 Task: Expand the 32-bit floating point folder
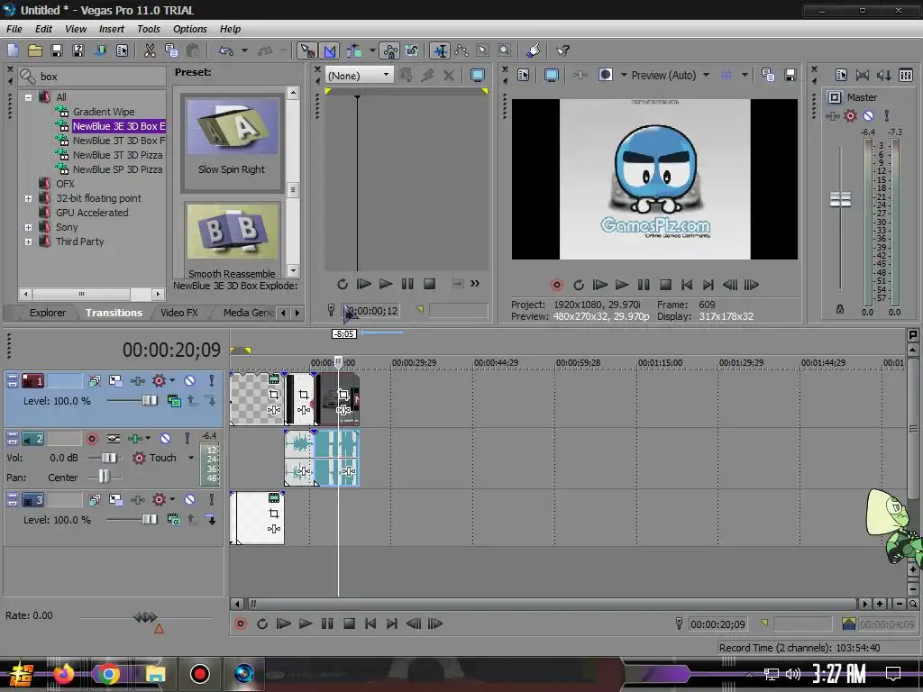coord(28,198)
